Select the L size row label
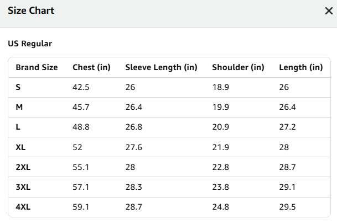Image resolution: width=337 pixels, height=224 pixels. tap(18, 127)
